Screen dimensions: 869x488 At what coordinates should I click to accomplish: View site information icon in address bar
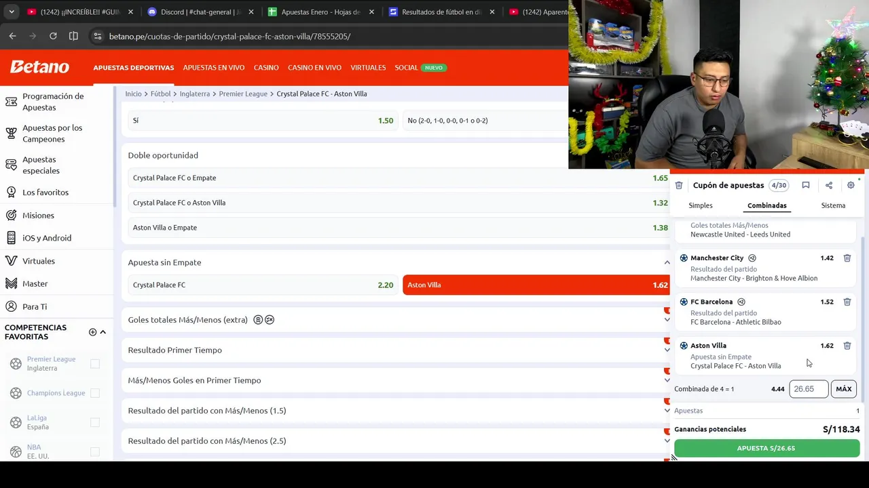click(x=97, y=36)
